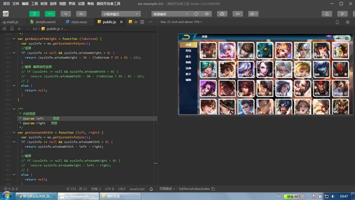Click the preview eye icon
The image size is (355, 200).
(207, 14)
